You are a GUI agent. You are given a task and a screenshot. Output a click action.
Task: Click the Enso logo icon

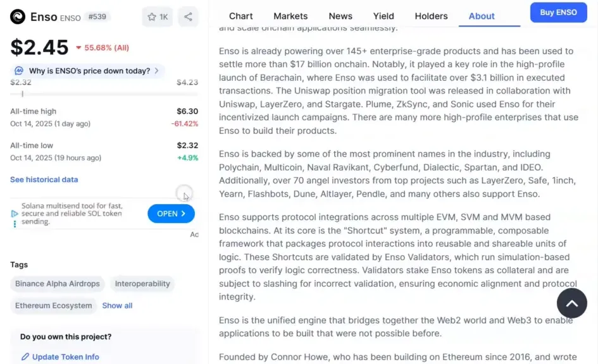[18, 17]
